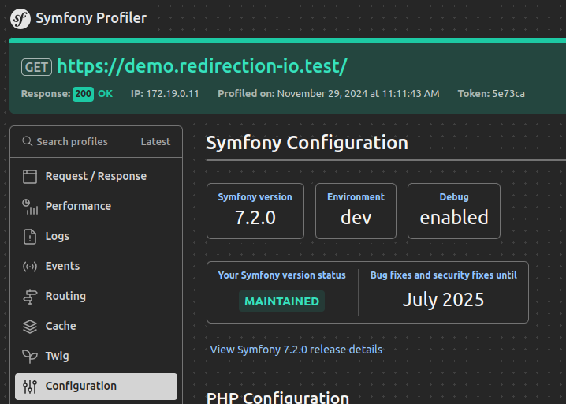The height and width of the screenshot is (404, 566).
Task: Open the Performance panel
Action: coord(96,206)
